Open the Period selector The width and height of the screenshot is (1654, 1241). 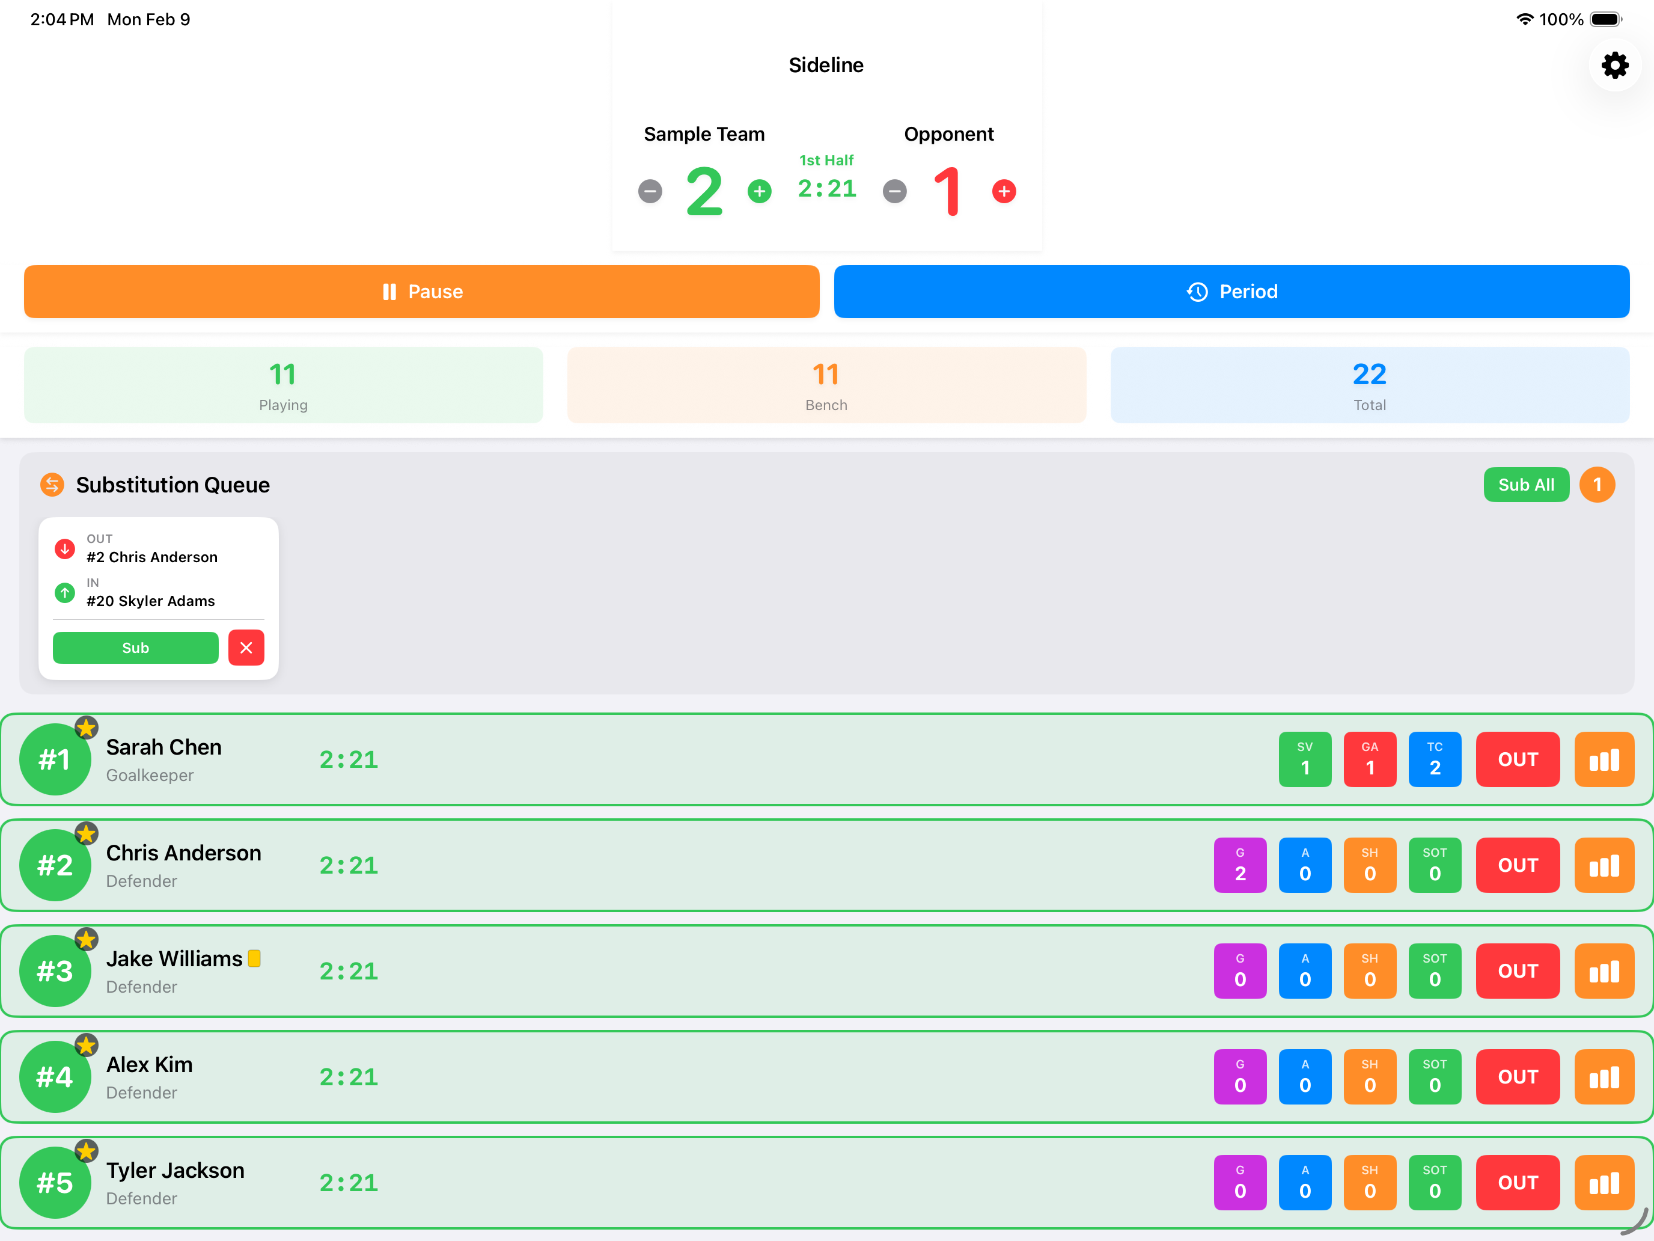click(x=1231, y=292)
